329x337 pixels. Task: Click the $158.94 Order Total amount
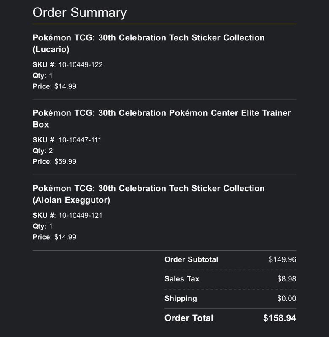pyautogui.click(x=280, y=318)
